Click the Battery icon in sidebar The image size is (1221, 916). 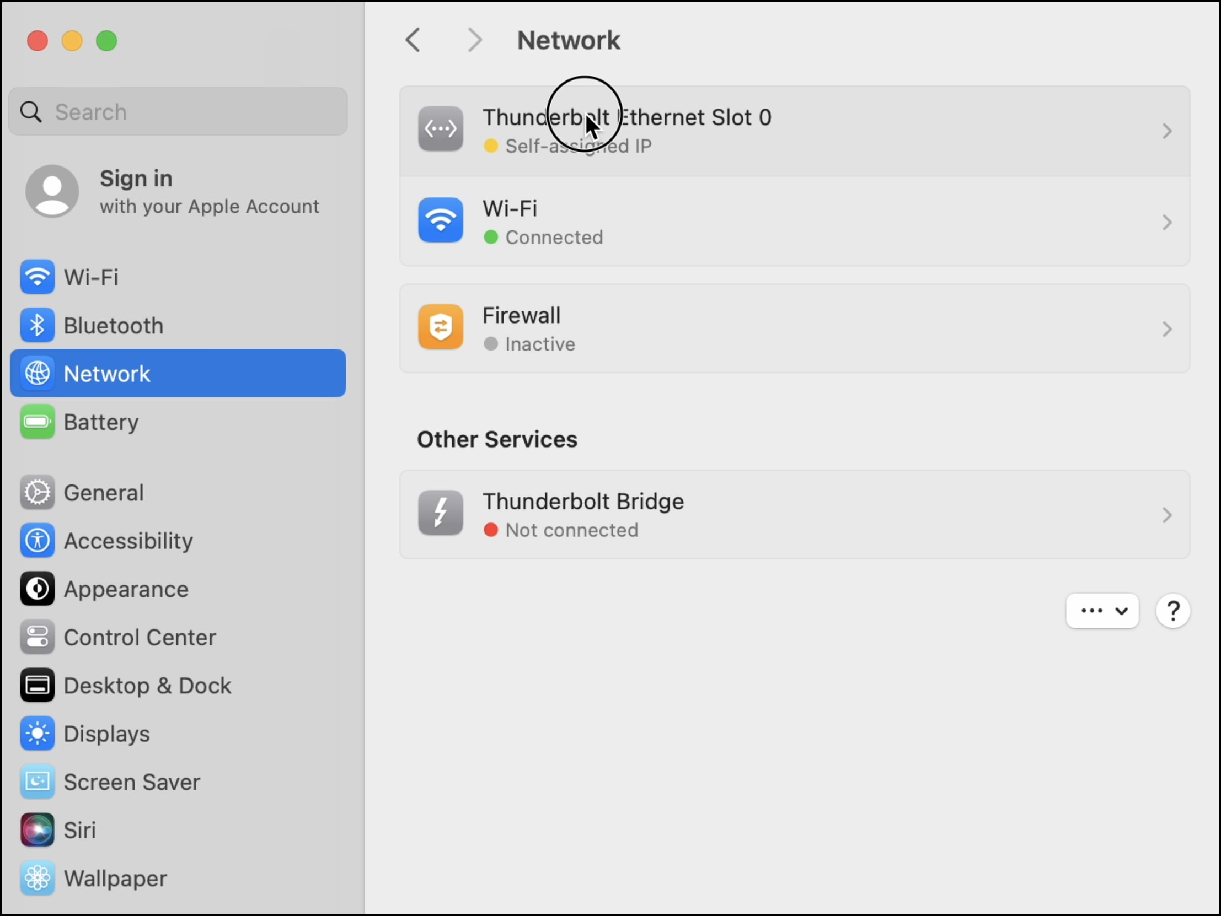click(x=37, y=422)
